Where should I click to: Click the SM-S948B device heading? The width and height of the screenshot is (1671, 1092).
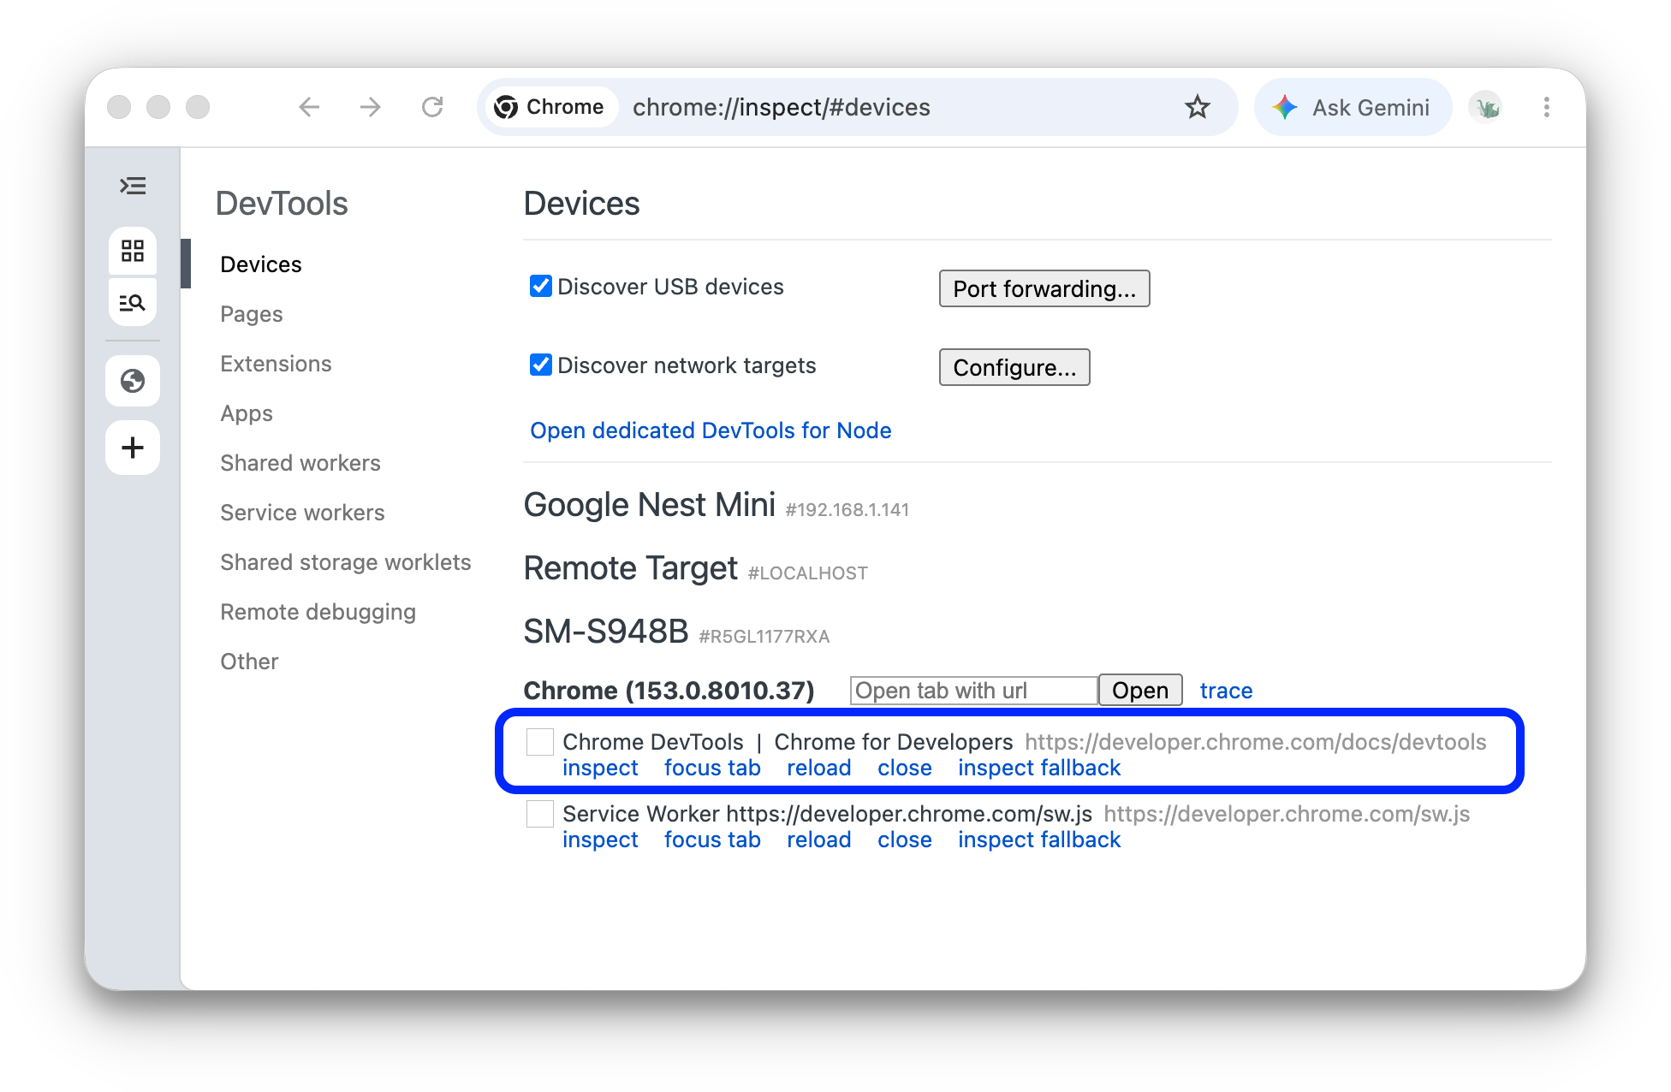click(606, 632)
